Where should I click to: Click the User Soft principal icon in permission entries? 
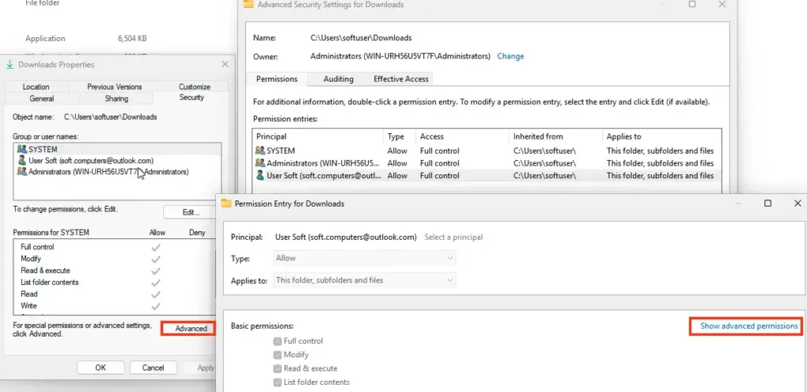coord(261,176)
